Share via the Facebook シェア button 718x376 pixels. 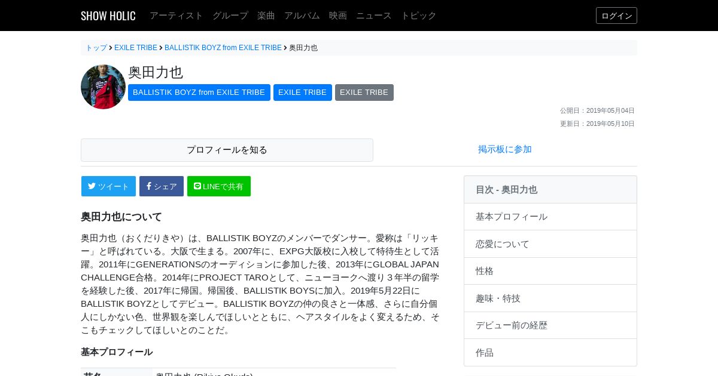point(162,186)
